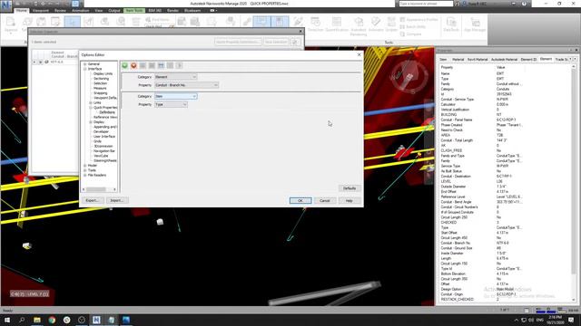Screen dimensions: 581x326
Task: Click the Properties tab scroll-right arrow
Action: coord(575,59)
